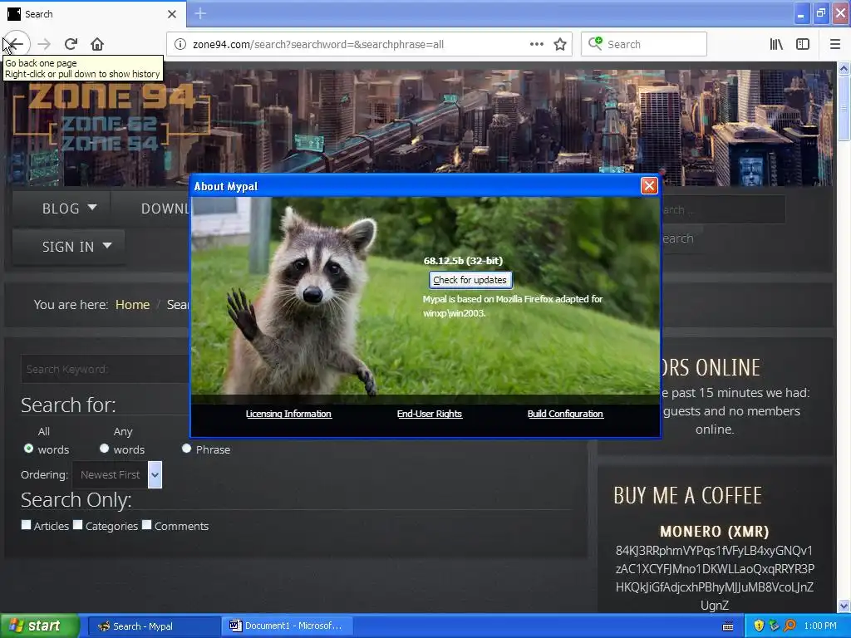Open Licensing Information link

(288, 414)
